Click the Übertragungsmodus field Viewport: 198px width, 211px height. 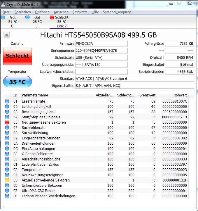(x=101, y=65)
